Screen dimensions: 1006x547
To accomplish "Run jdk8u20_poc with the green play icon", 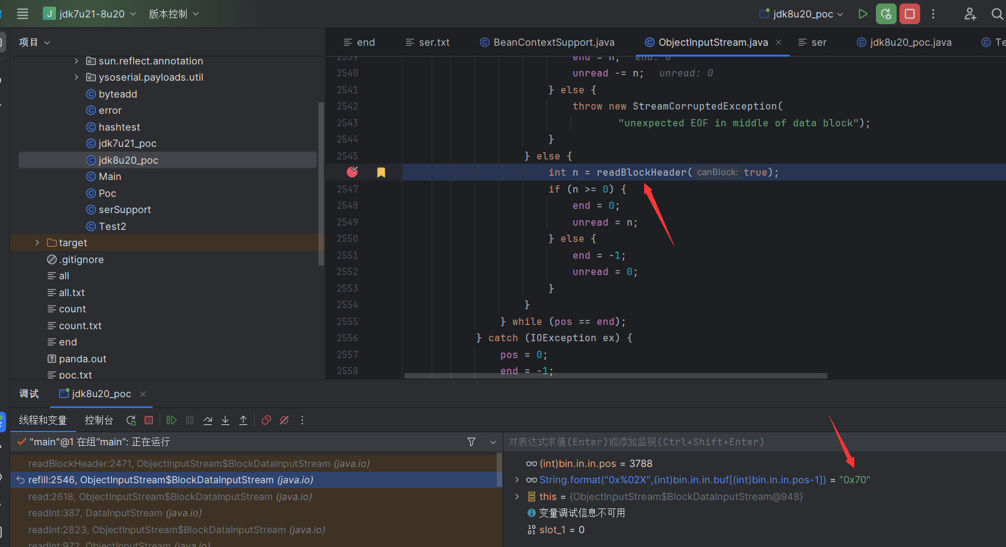I will [x=863, y=14].
